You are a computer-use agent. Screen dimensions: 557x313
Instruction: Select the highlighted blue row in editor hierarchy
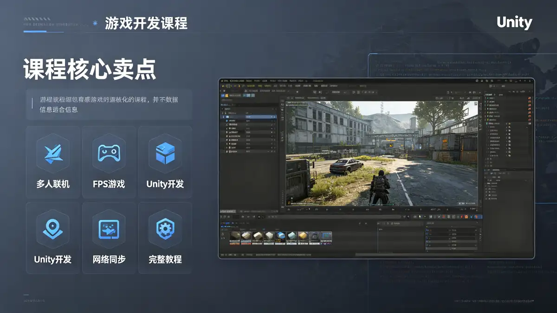click(x=249, y=117)
